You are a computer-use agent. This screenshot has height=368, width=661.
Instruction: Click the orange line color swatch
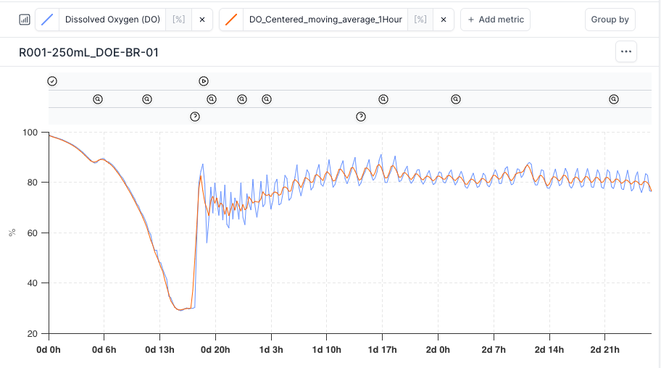click(231, 20)
